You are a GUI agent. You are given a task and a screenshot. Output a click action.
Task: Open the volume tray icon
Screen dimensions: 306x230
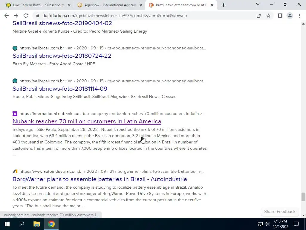(267, 224)
